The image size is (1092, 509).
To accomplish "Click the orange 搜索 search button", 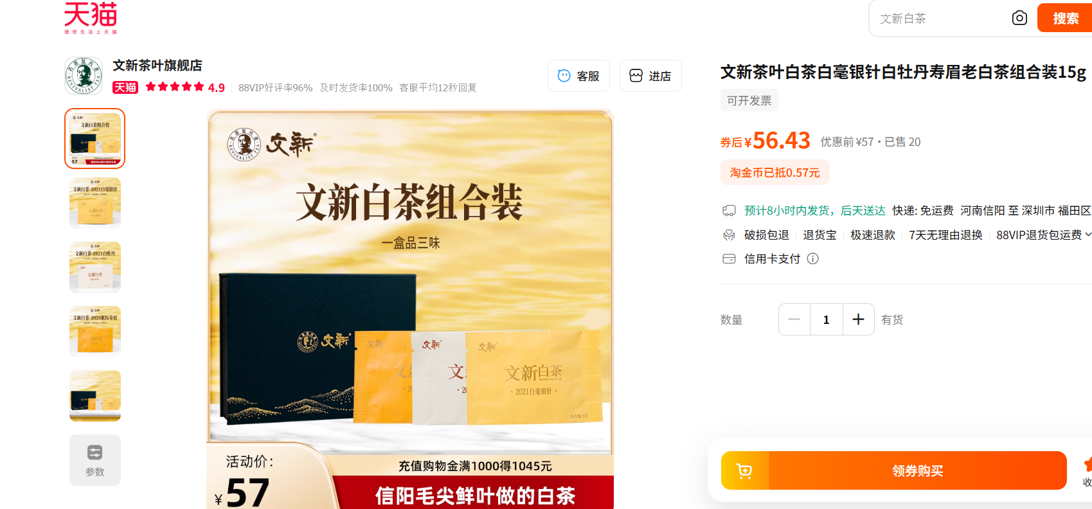I will (x=1065, y=18).
